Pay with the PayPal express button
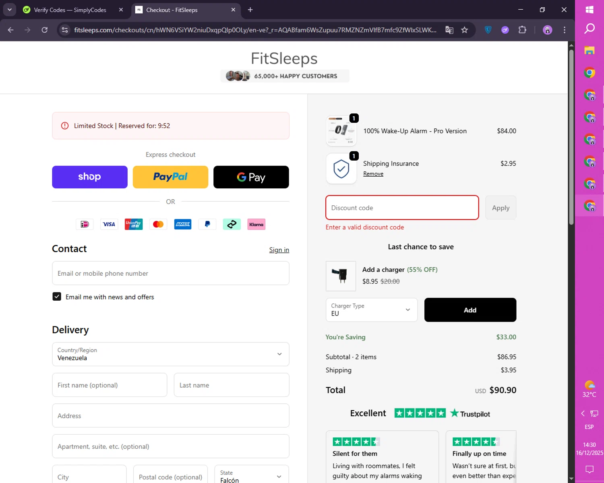 coord(170,177)
